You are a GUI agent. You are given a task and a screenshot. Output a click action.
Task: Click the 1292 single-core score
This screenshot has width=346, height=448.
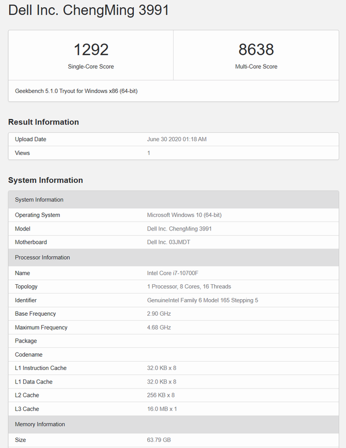coord(91,50)
